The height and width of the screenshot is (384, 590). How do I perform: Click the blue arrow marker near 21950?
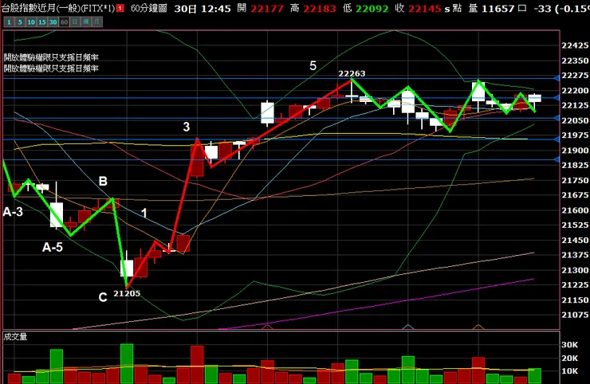[557, 139]
